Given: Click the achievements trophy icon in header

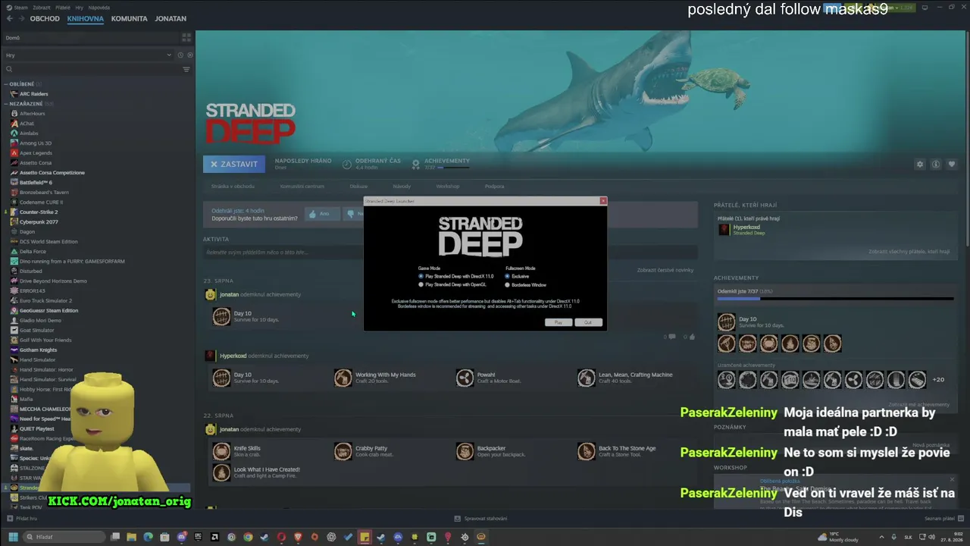Looking at the screenshot, I should (x=415, y=164).
